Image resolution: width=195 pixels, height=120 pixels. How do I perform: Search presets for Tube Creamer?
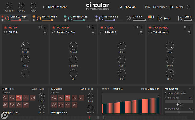click(189, 32)
